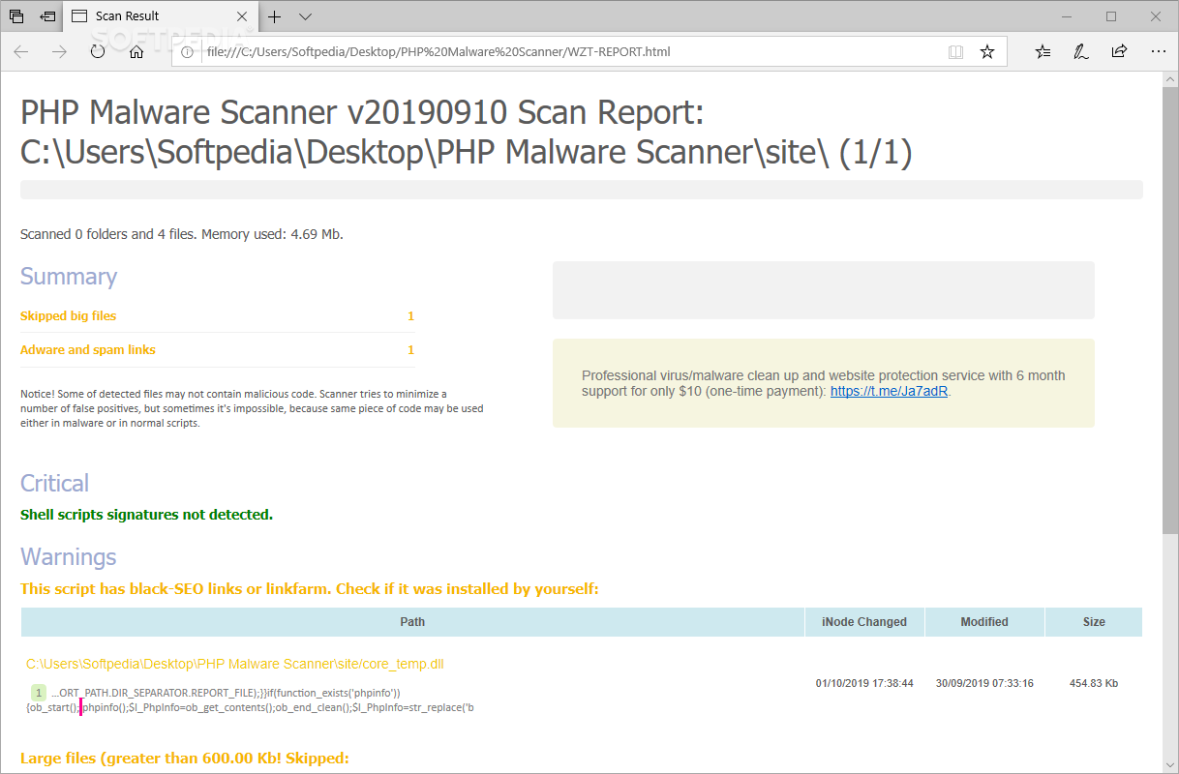Screen dimensions: 1179x774
Task: Click the black-SEO links warning text
Action: (x=310, y=588)
